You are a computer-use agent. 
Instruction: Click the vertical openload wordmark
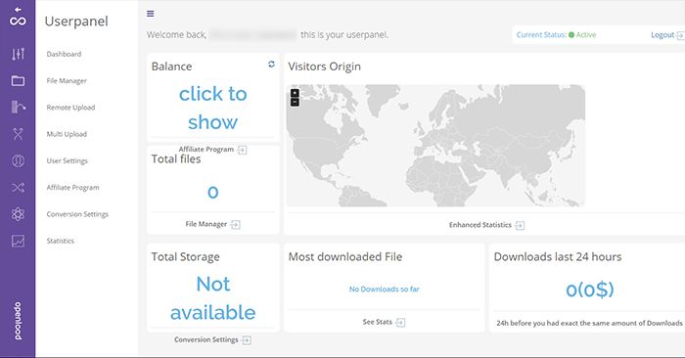point(18,321)
